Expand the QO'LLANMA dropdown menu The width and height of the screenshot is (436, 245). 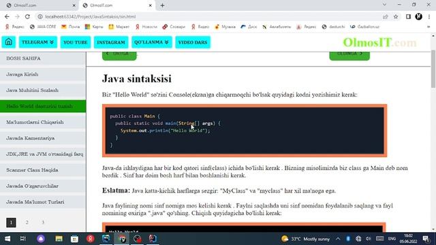coord(151,42)
